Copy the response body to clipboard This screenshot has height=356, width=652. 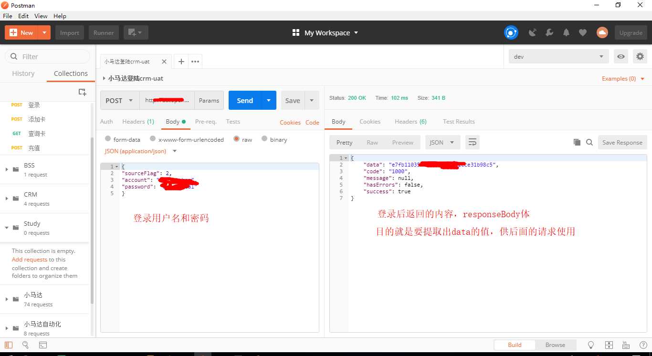(x=577, y=142)
